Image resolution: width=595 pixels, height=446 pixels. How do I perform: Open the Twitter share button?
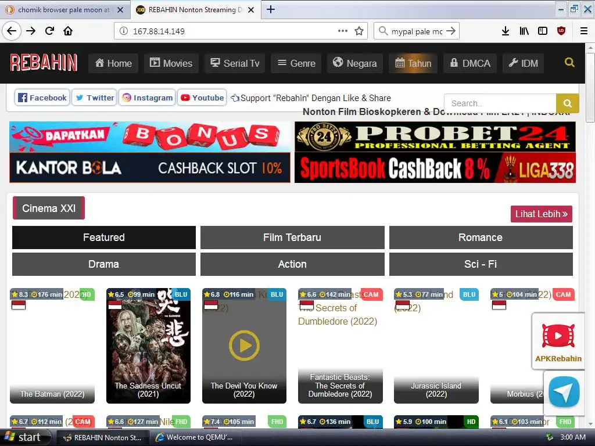pyautogui.click(x=94, y=98)
